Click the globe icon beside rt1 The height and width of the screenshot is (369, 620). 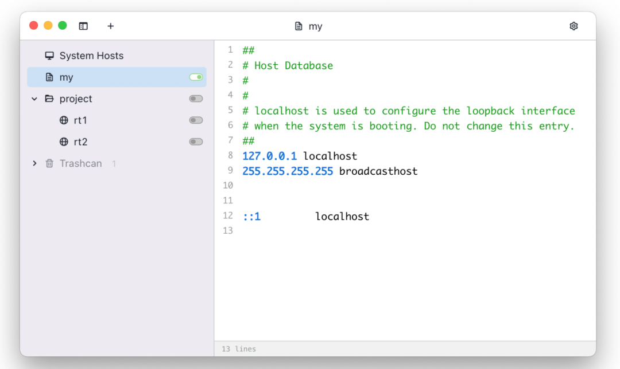pos(64,120)
